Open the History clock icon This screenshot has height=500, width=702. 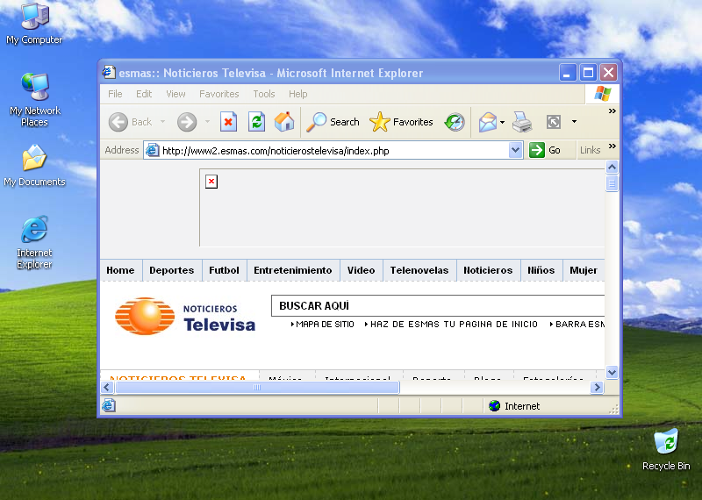coord(455,122)
